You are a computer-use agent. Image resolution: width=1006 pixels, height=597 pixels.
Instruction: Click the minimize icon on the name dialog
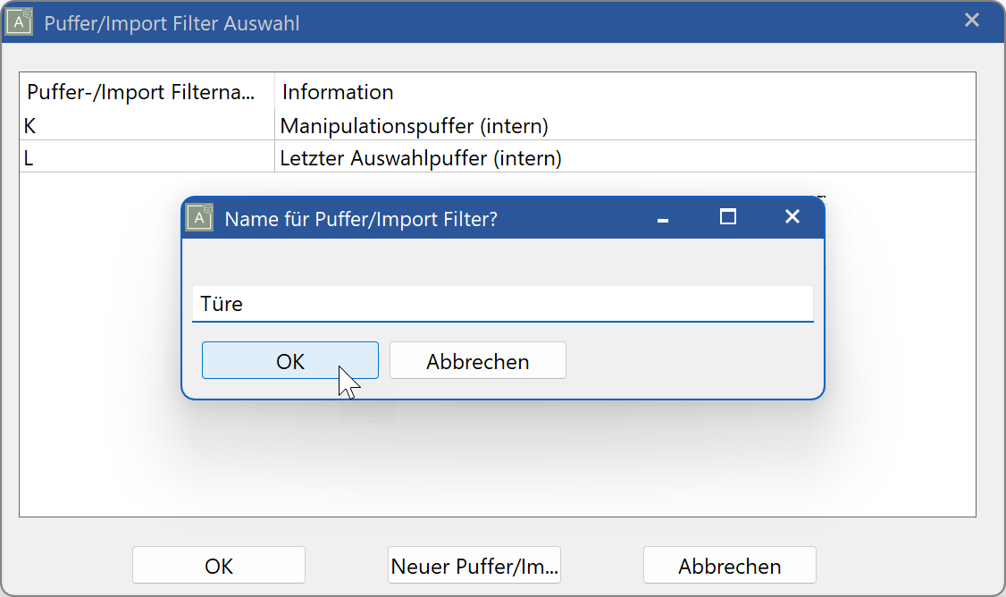click(662, 217)
